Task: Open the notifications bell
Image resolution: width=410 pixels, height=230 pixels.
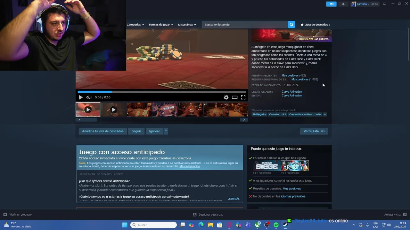Action: (x=343, y=4)
